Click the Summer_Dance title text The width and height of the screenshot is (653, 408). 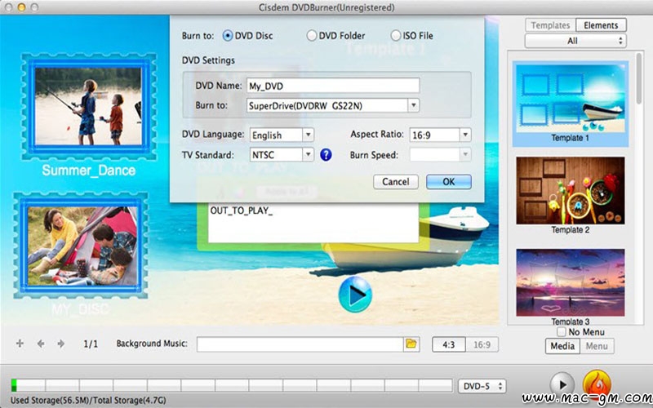[x=89, y=171]
